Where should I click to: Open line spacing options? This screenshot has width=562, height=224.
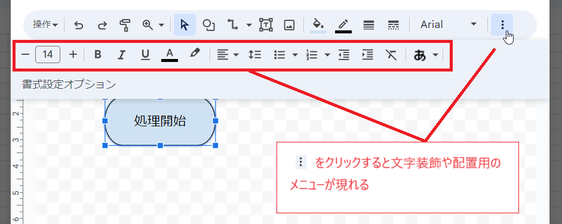[255, 55]
